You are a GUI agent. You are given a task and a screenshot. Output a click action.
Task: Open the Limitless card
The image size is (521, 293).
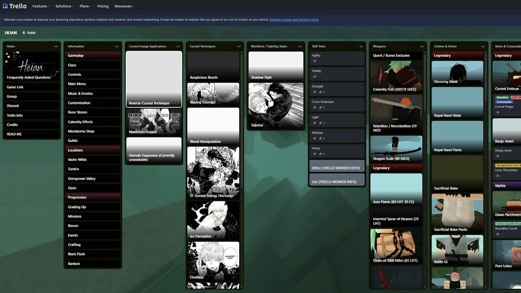point(213,261)
